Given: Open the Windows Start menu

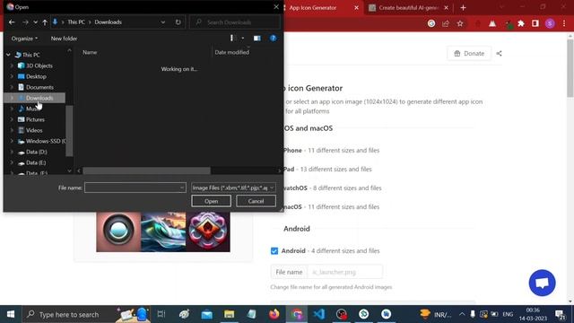Looking at the screenshot, I should [x=11, y=314].
